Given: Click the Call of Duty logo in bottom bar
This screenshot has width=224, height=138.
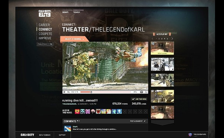Looking at the screenshot, I should pyautogui.click(x=27, y=135).
